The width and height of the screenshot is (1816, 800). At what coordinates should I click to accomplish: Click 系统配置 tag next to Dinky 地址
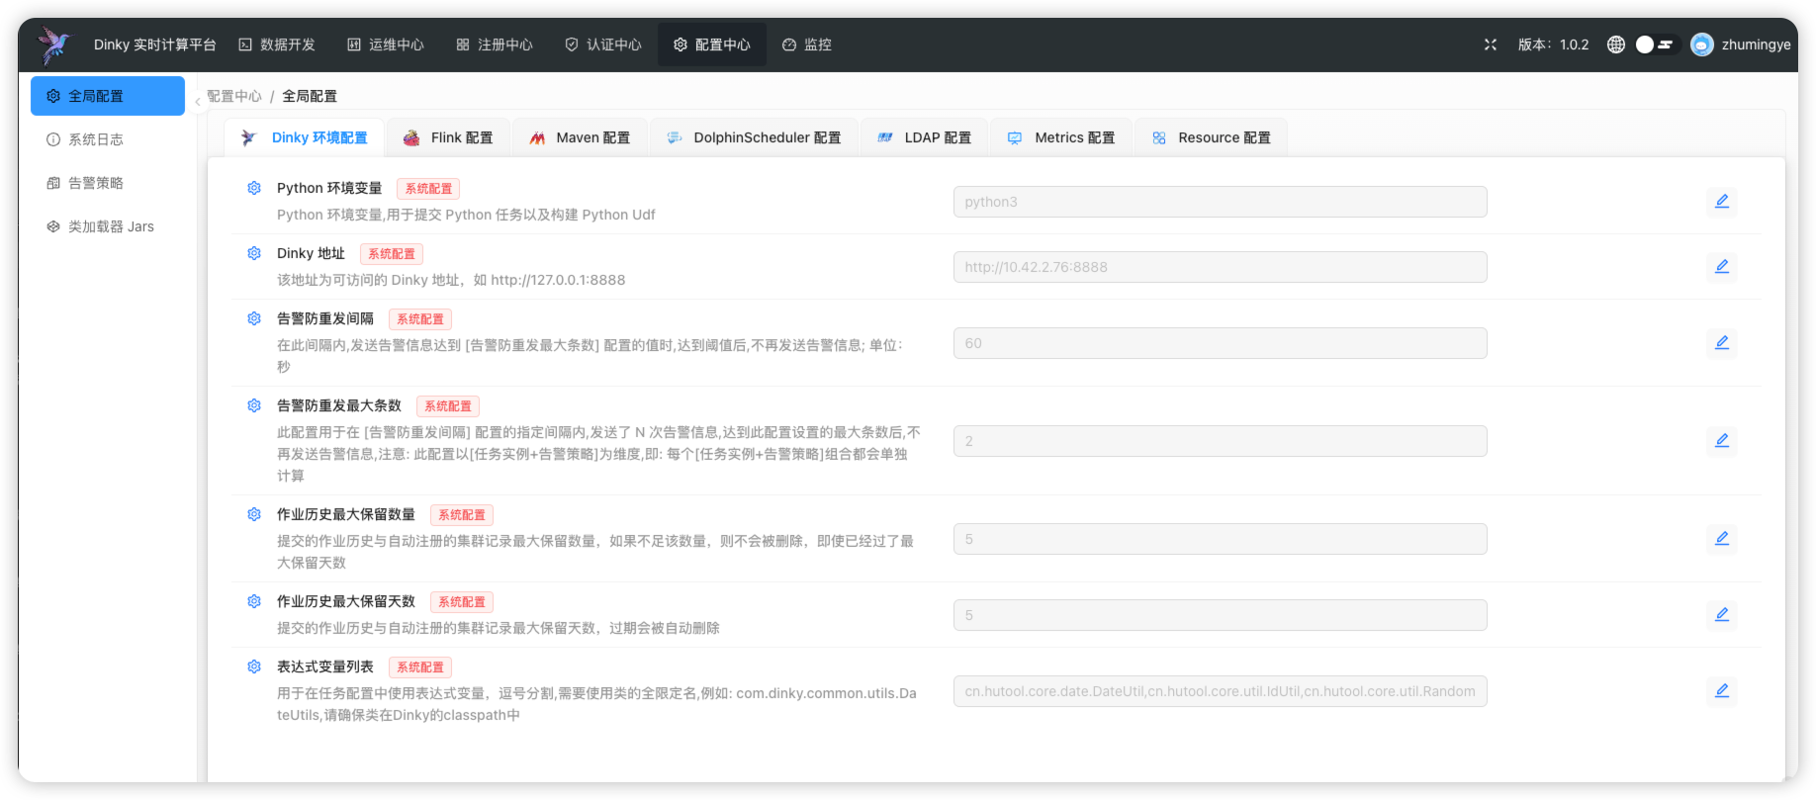click(392, 254)
